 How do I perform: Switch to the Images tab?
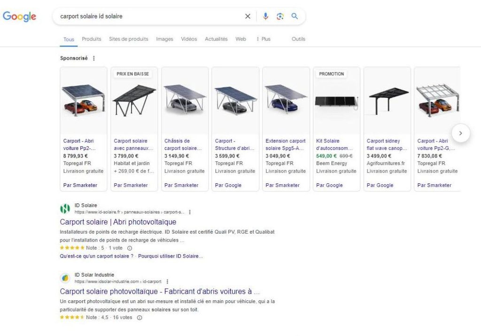point(164,39)
